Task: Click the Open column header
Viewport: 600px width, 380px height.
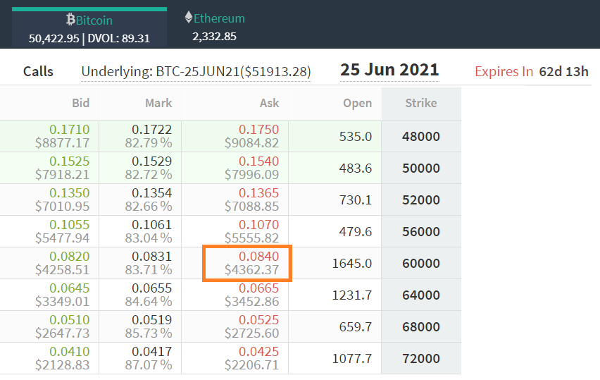Action: (x=357, y=103)
